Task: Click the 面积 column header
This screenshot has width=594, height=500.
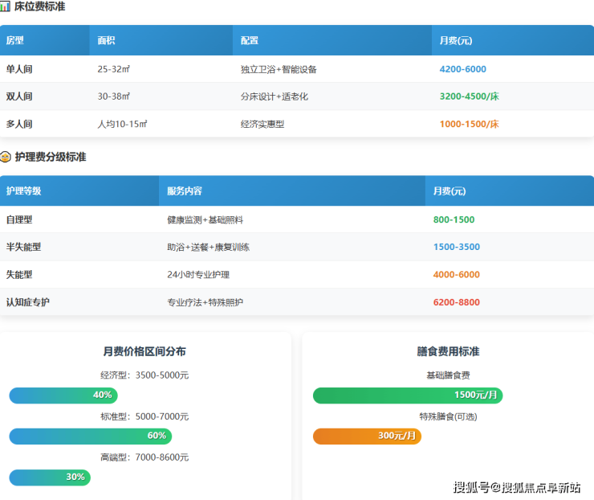Action: pyautogui.click(x=107, y=40)
